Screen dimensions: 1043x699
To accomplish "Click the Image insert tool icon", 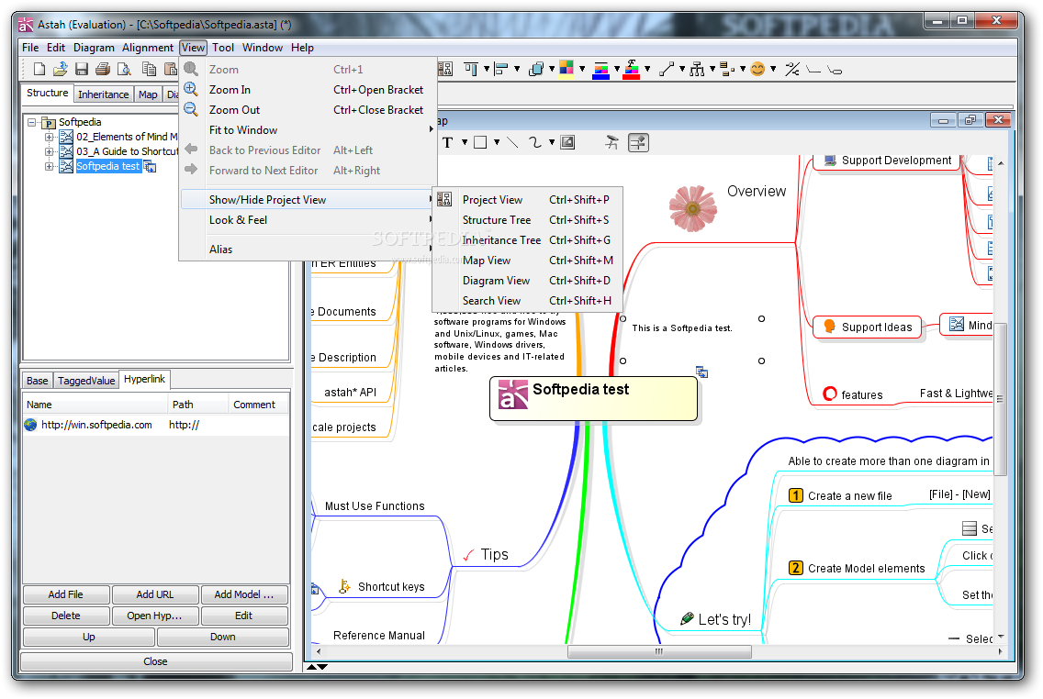I will [x=567, y=142].
